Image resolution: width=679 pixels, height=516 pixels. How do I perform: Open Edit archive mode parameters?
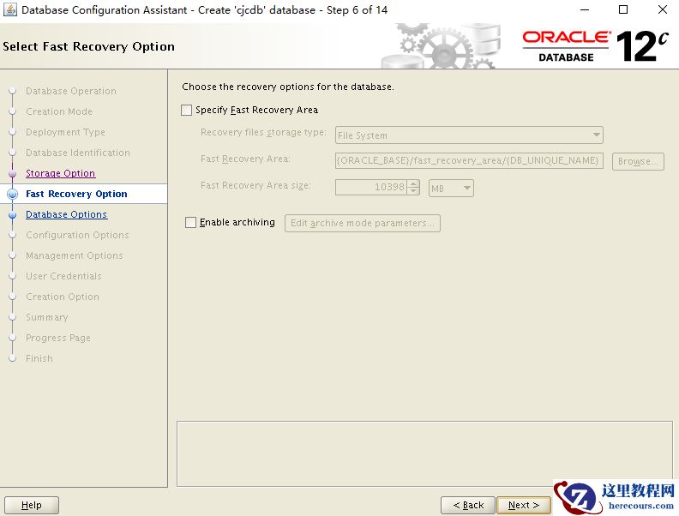point(363,223)
